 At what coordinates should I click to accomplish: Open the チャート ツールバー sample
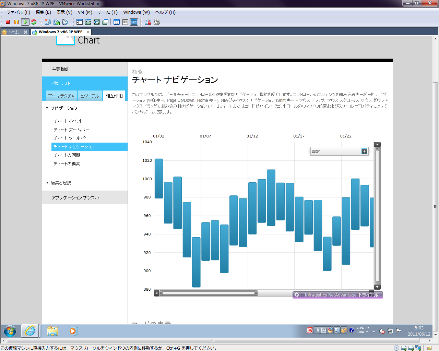tap(71, 138)
